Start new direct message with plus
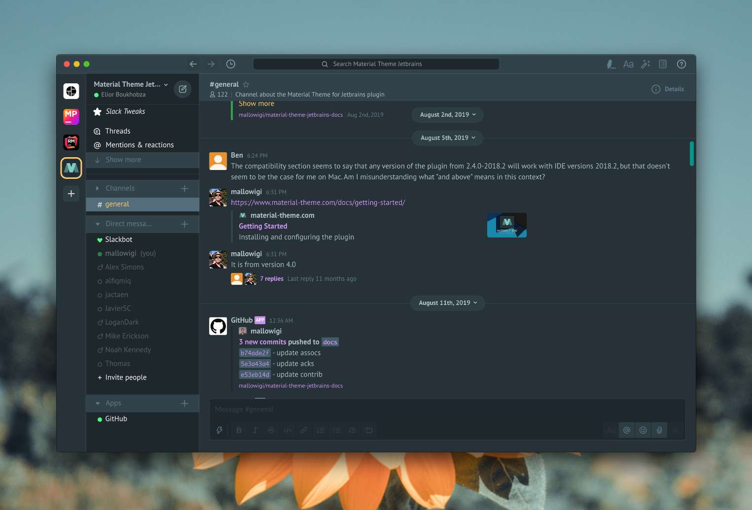Image resolution: width=752 pixels, height=510 pixels. (x=184, y=224)
